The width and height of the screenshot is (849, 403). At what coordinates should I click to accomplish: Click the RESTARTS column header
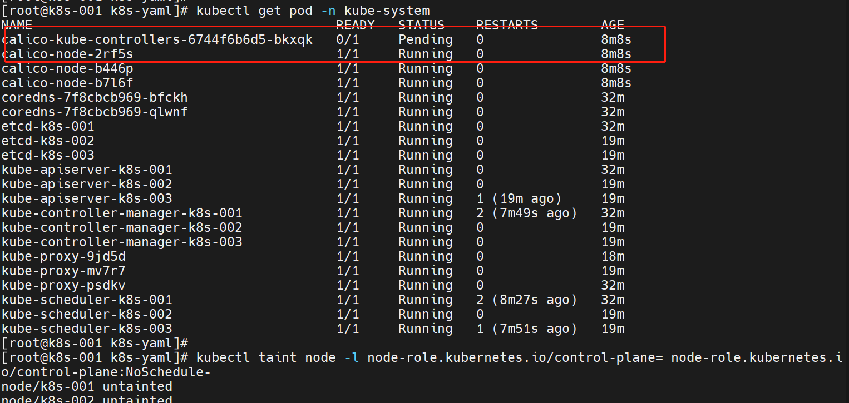507,25
